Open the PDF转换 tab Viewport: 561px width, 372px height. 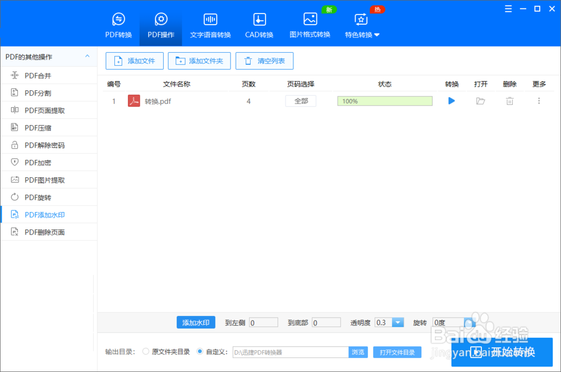coord(118,25)
